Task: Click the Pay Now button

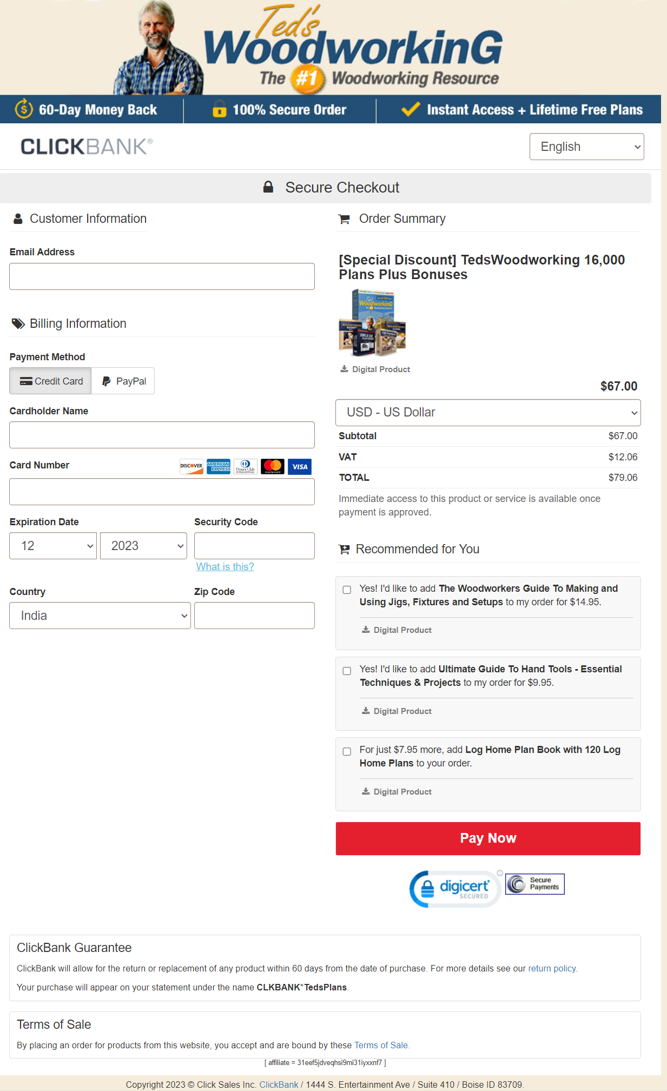Action: tap(487, 838)
